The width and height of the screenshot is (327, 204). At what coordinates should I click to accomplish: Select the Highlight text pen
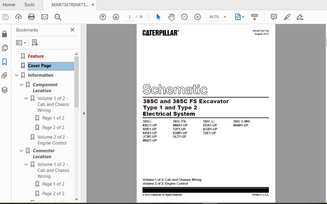click(x=287, y=17)
